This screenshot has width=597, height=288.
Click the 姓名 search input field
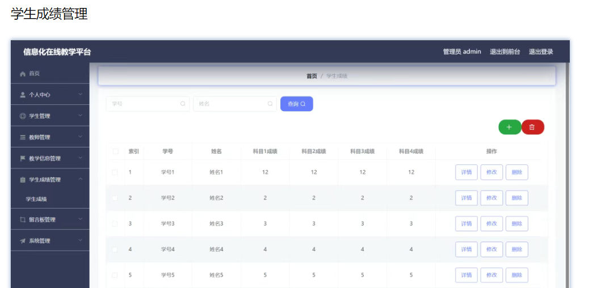pos(235,104)
